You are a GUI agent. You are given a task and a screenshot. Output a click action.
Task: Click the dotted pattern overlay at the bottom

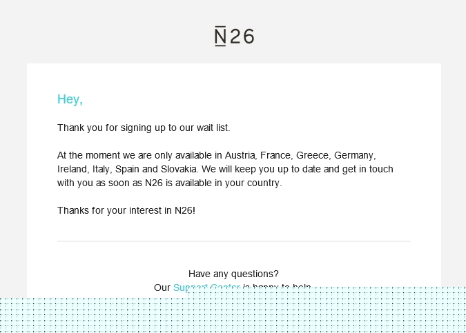233,316
